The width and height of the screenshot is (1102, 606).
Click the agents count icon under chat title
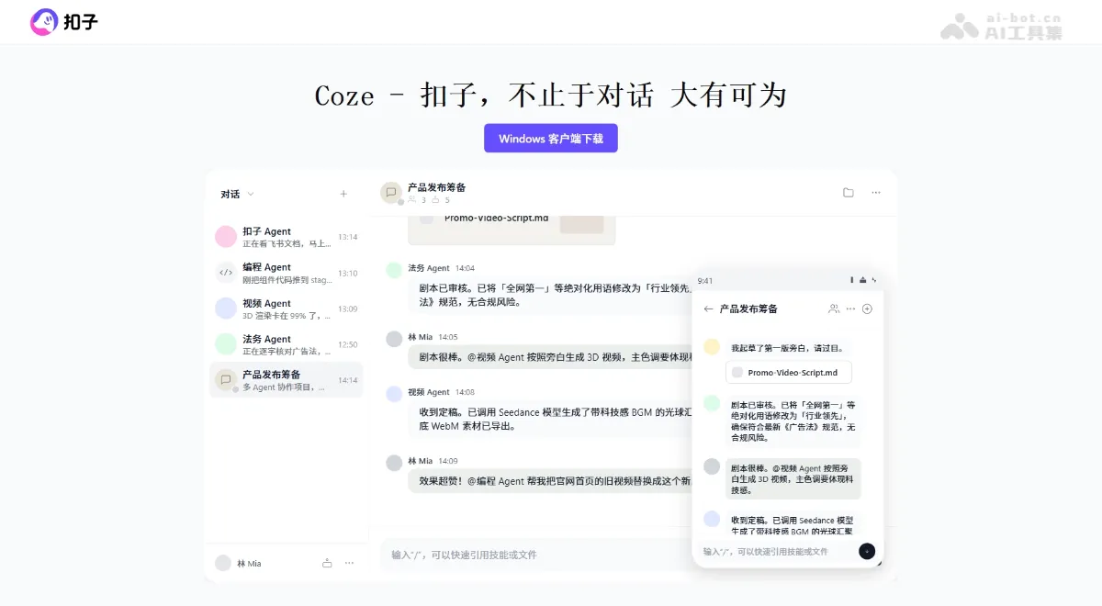435,199
